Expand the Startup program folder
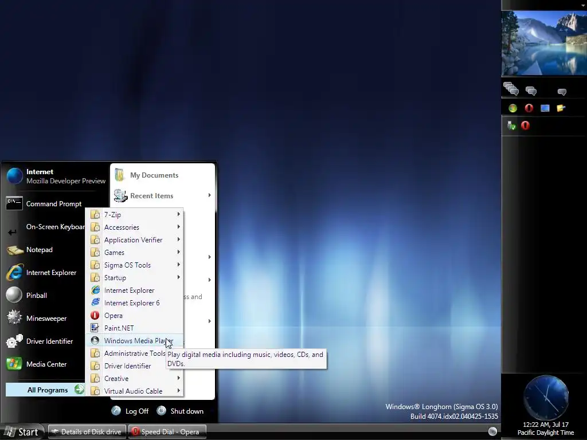Screen dimensions: 587x440 [135, 278]
